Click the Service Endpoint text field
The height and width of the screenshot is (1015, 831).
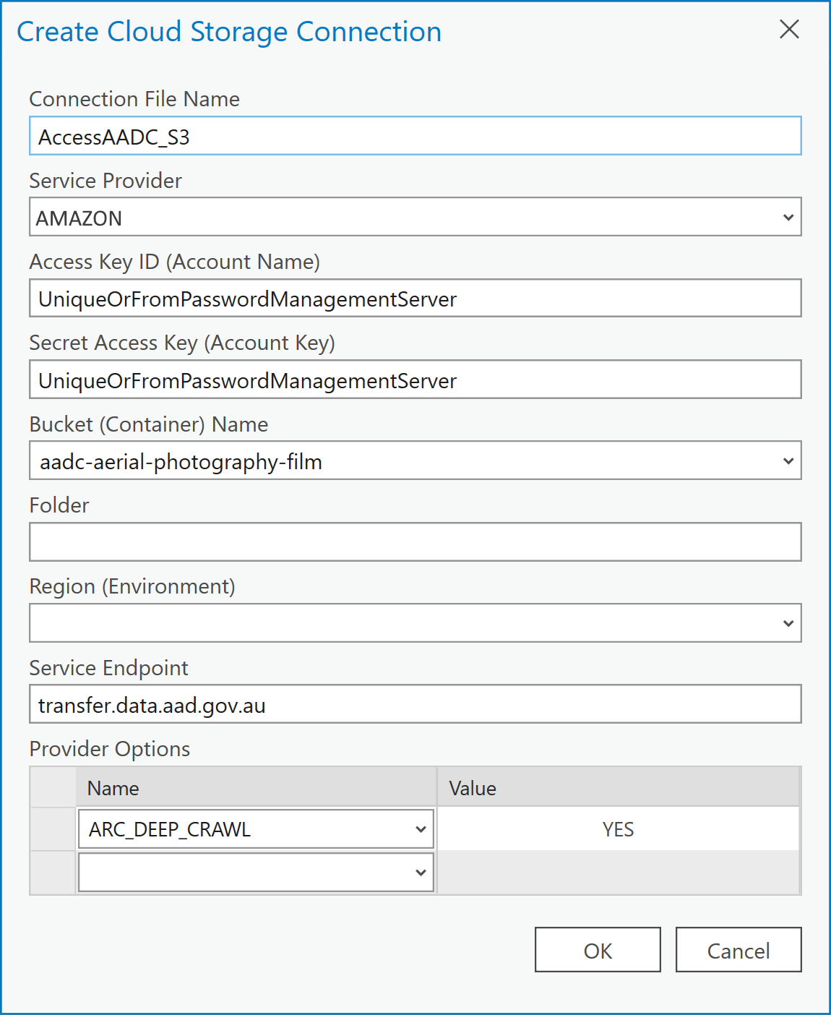(x=415, y=704)
